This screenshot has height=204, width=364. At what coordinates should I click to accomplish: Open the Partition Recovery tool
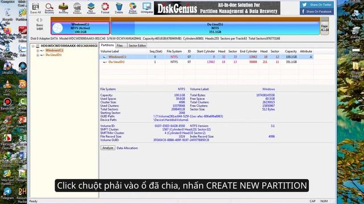[x=49, y=8]
